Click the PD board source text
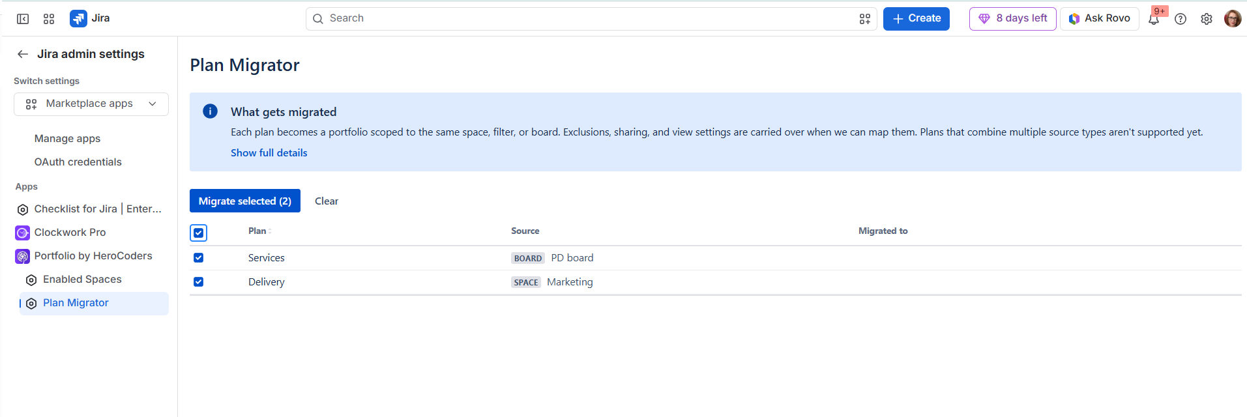 coord(572,258)
